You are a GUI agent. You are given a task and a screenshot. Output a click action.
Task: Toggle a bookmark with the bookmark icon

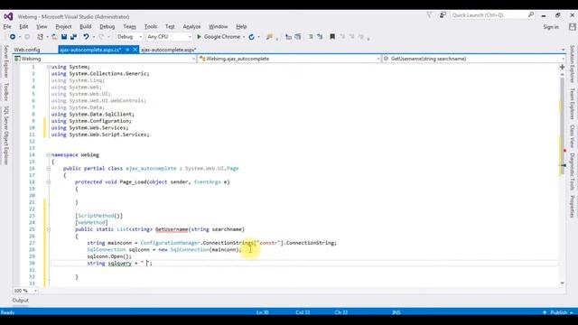pyautogui.click(x=332, y=37)
